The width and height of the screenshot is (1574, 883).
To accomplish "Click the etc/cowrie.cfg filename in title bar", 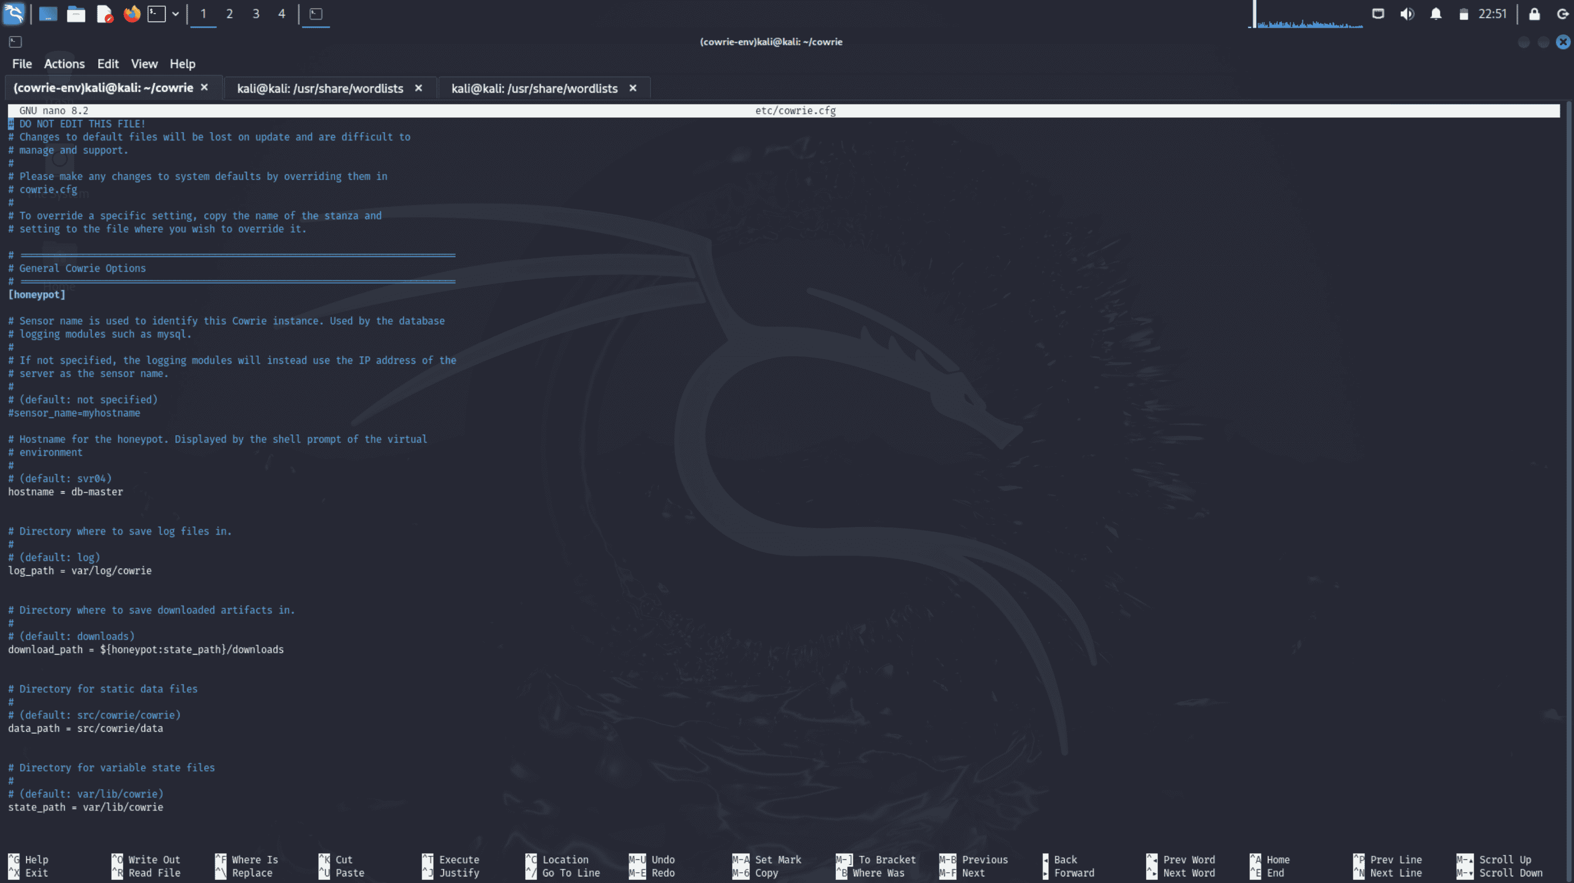I will point(796,111).
